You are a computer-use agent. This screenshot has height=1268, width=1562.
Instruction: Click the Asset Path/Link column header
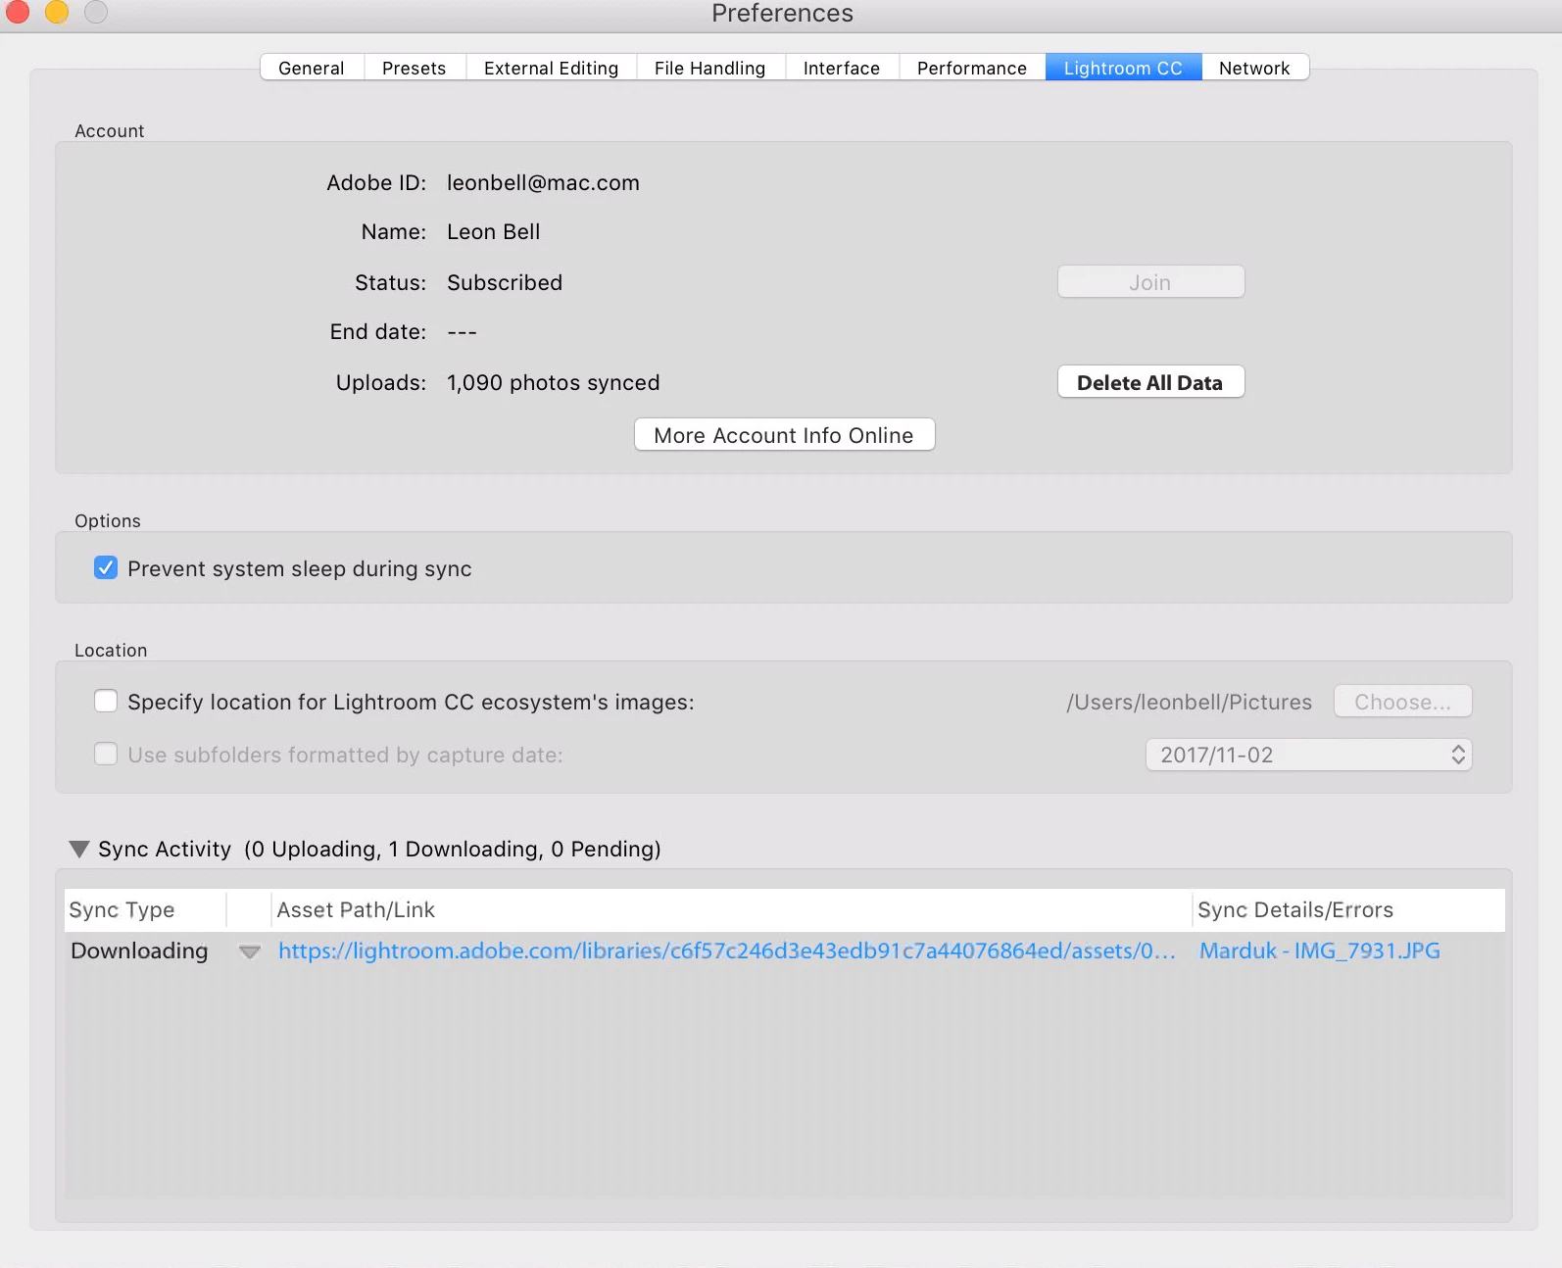(731, 909)
